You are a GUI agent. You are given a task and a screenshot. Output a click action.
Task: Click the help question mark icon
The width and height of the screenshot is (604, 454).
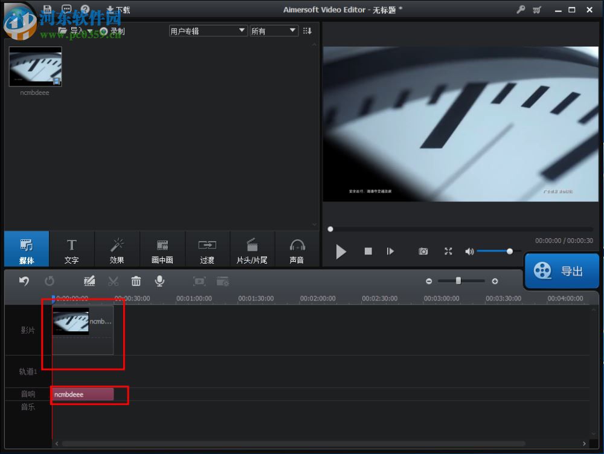(85, 9)
